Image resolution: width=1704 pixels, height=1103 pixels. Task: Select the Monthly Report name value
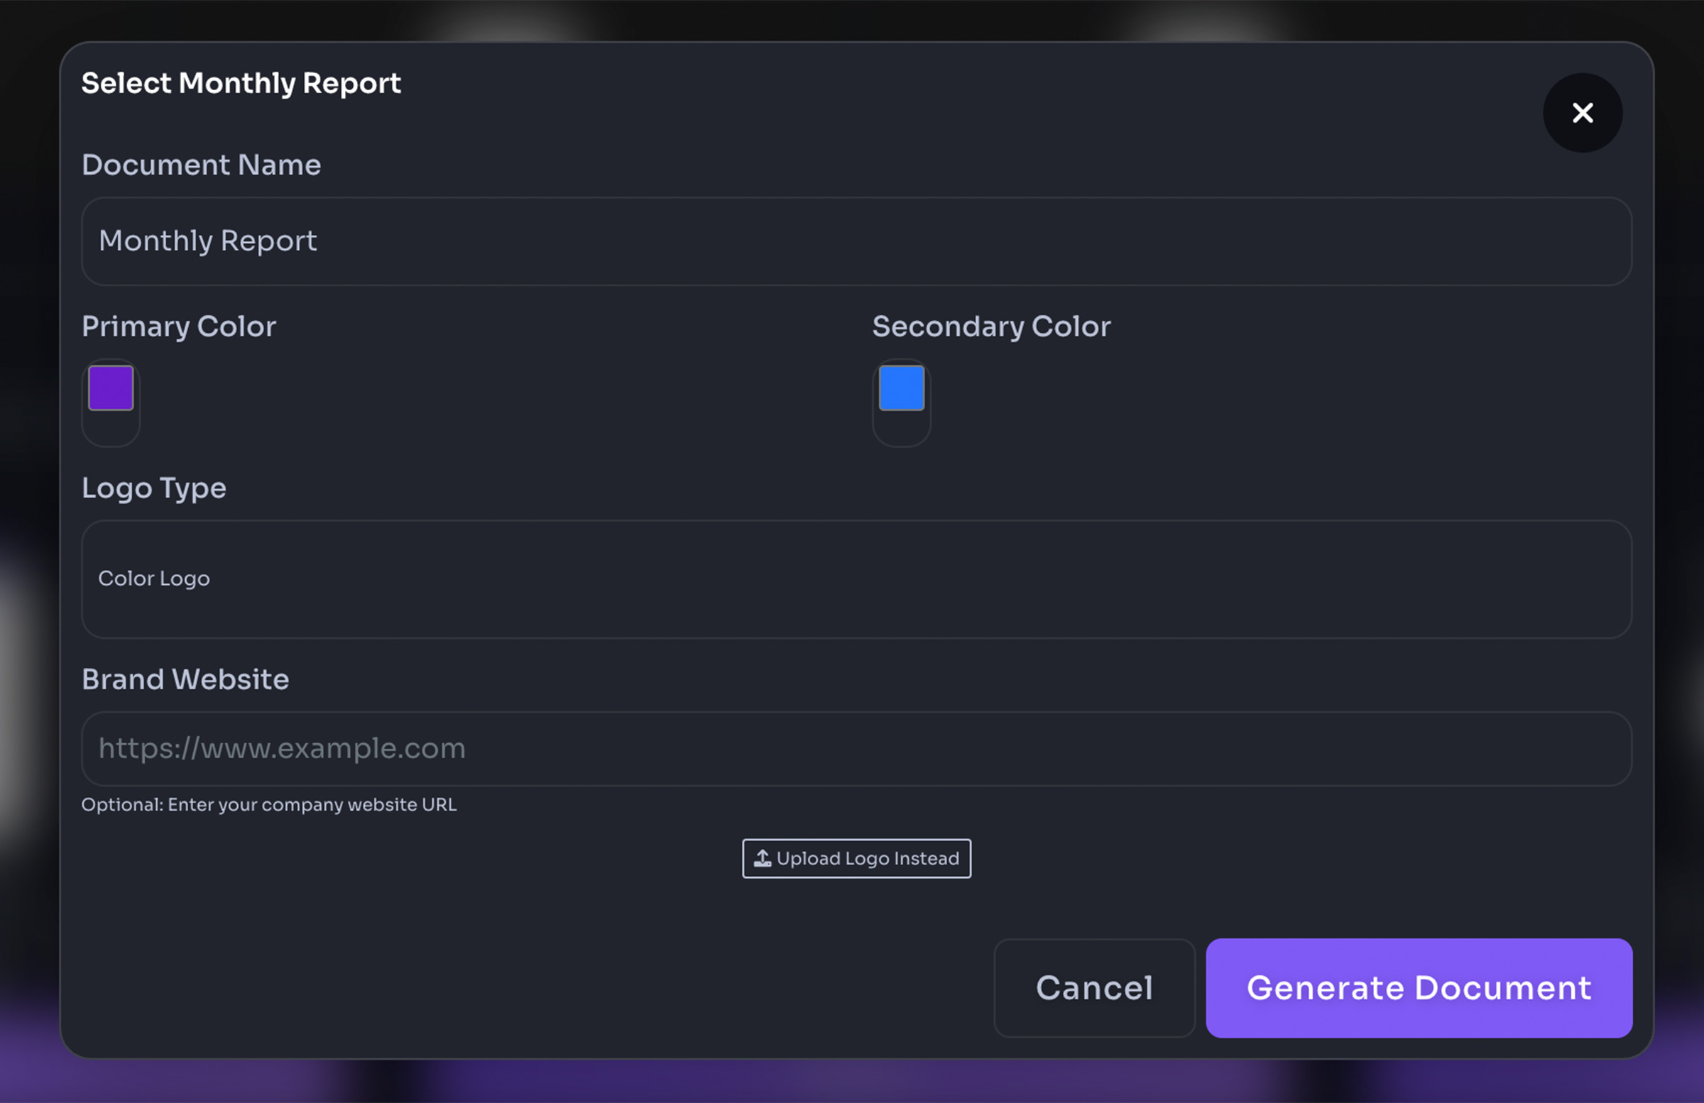pyautogui.click(x=207, y=241)
